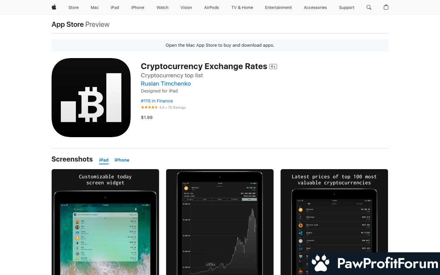Click the #115 in Finance link
This screenshot has height=275, width=440.
coord(157,101)
